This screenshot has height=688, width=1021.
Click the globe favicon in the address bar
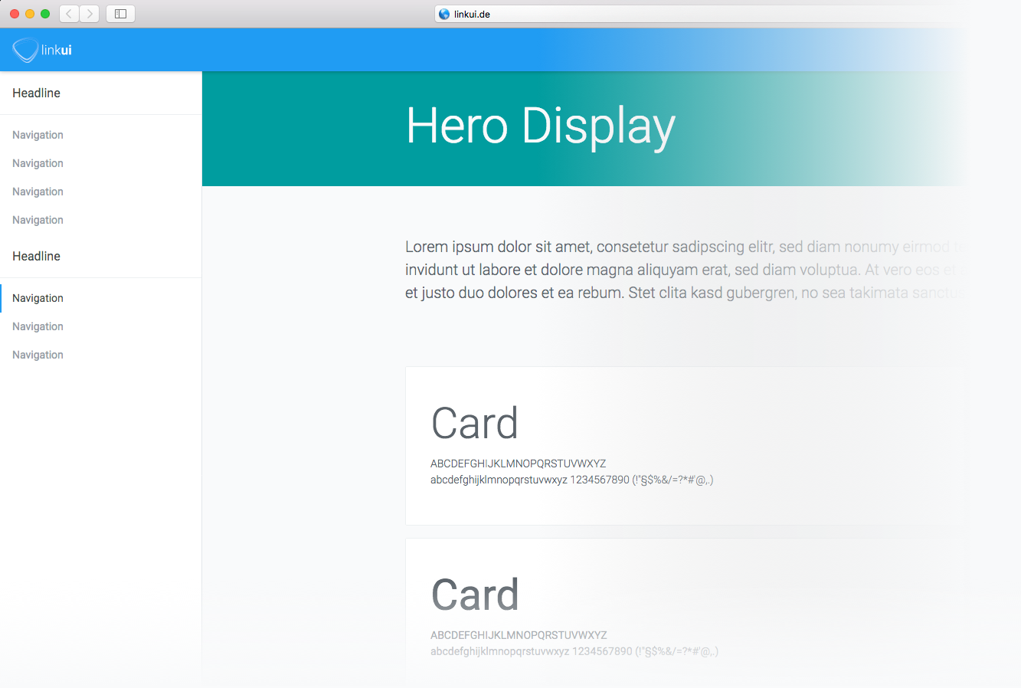click(444, 14)
